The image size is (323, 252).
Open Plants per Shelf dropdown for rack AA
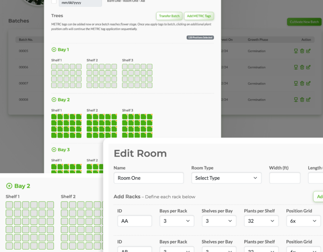coord(261,221)
